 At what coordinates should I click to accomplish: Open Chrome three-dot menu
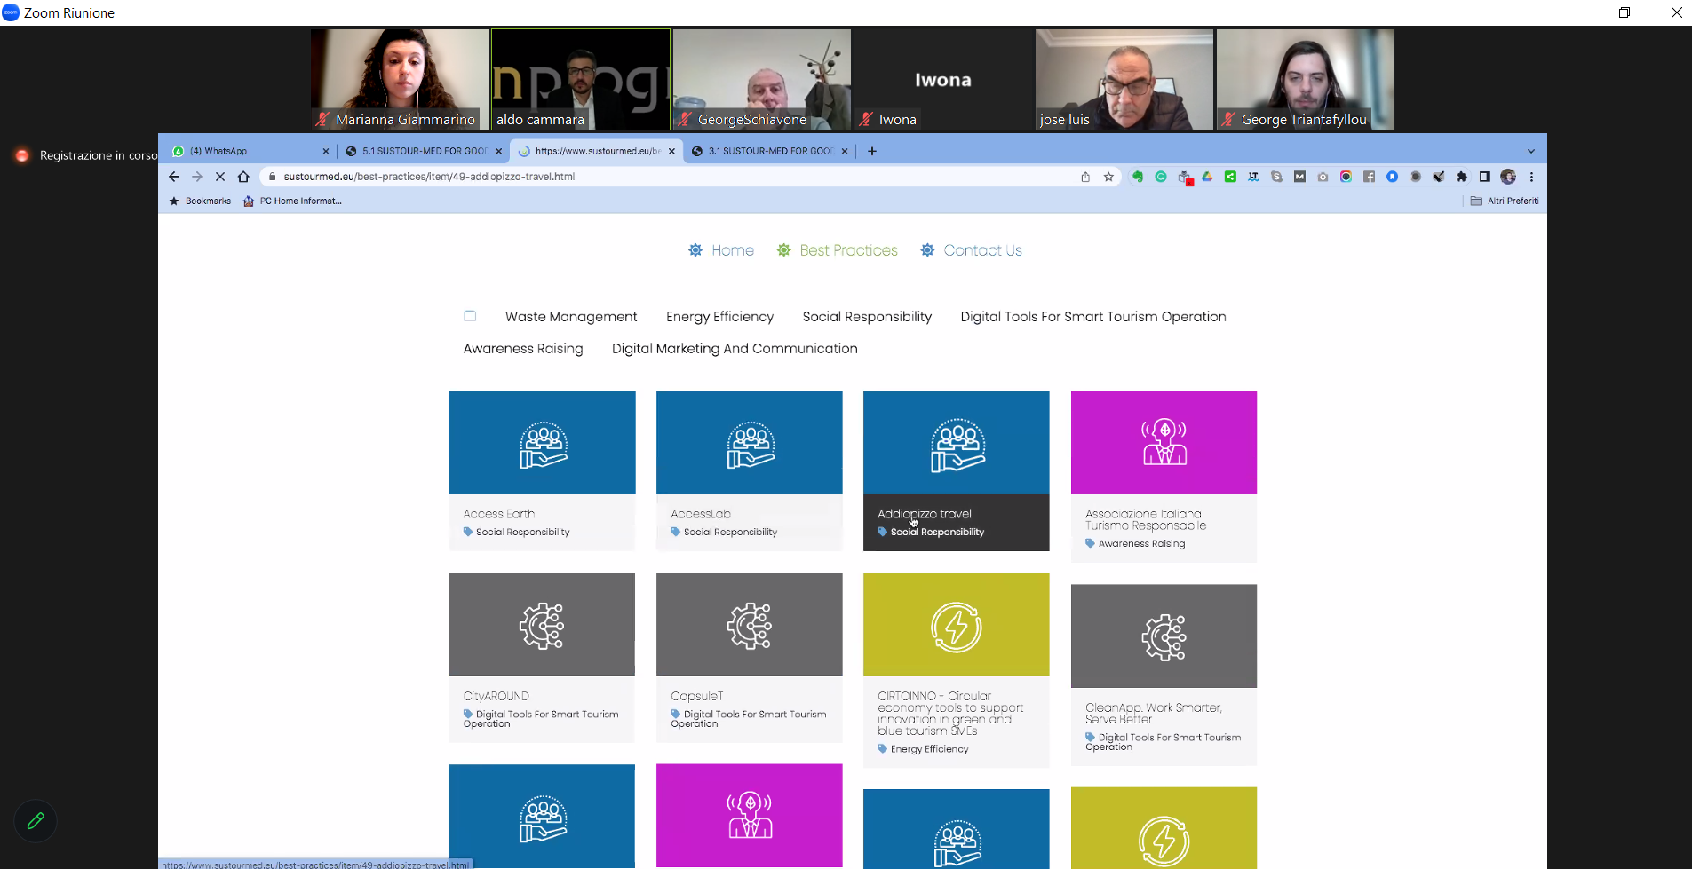[1531, 177]
